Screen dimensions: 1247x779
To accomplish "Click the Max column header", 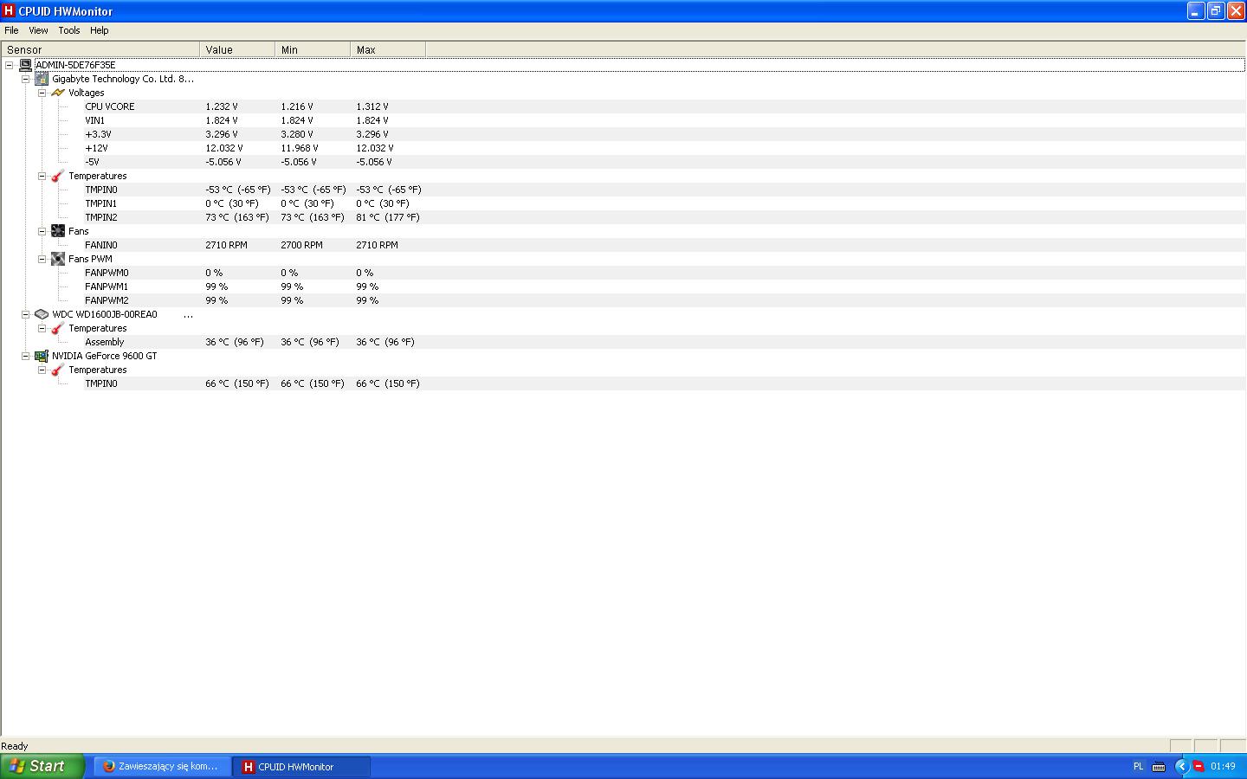I will [x=388, y=49].
